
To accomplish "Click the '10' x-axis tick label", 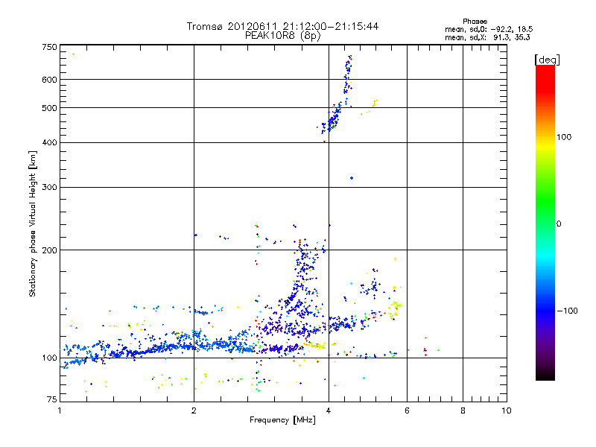I will click(x=507, y=410).
